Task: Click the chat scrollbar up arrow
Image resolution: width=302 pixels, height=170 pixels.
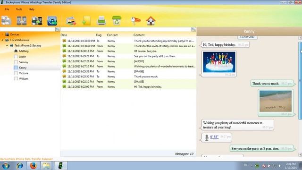Action: [300, 38]
